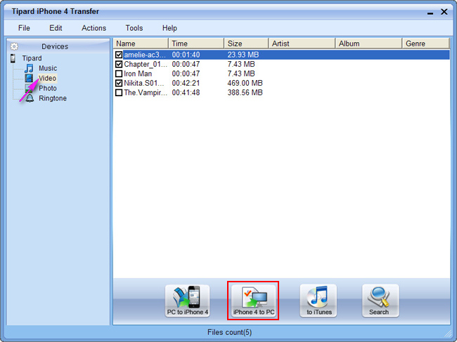This screenshot has height=342, width=457.
Task: Uncheck the Nikita.S01 file checkbox
Action: tap(119, 83)
